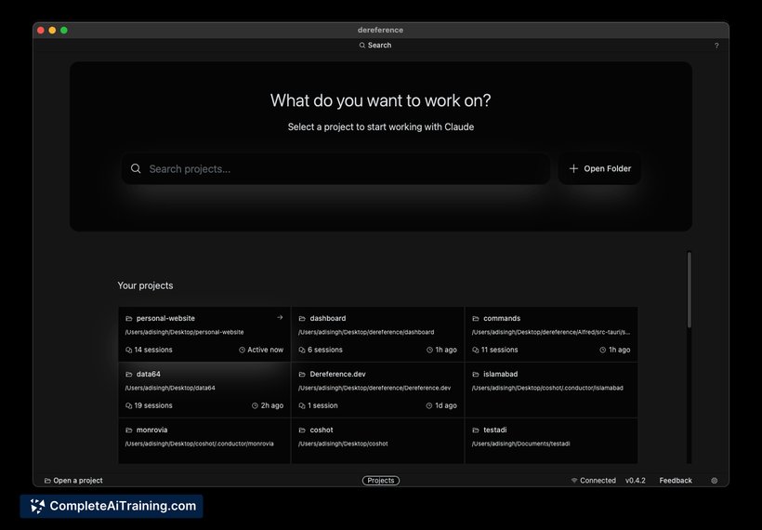This screenshot has height=530, width=762.
Task: Click the arrow icon on personal-website card
Action: click(x=280, y=317)
